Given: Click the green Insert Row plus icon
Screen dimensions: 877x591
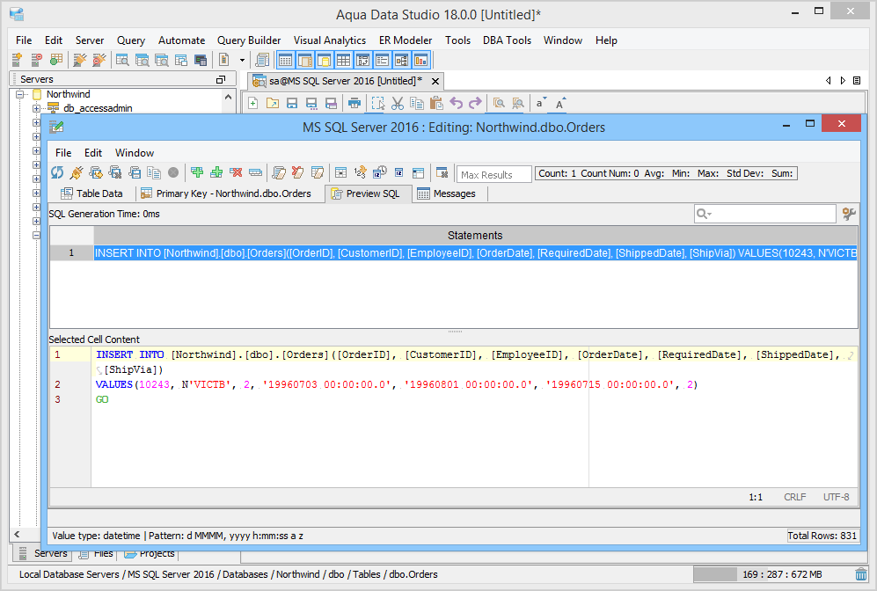Looking at the screenshot, I should click(197, 173).
